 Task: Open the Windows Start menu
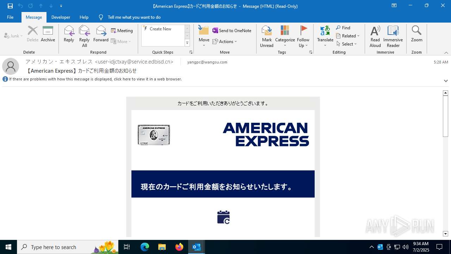click(x=8, y=247)
